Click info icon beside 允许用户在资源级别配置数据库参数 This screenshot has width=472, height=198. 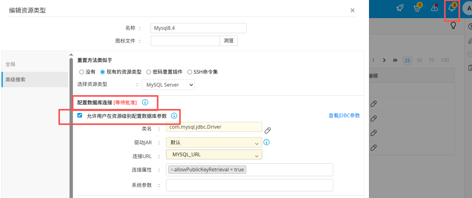tap(174, 116)
